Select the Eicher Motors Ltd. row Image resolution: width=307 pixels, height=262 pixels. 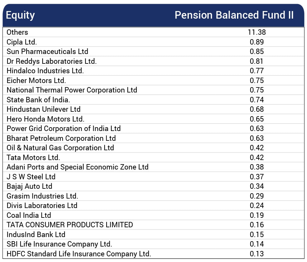(x=36, y=80)
